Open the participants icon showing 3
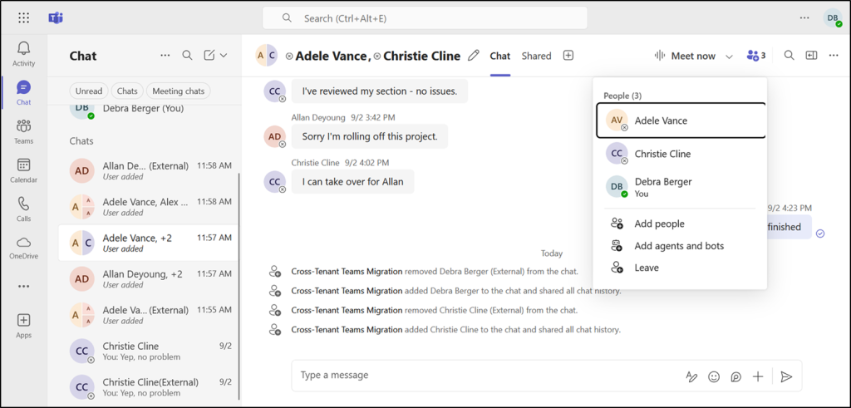This screenshot has height=408, width=851. coord(756,56)
